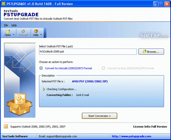Viewport: 171px width, 140px height.
Task: Click the Browse... button
Action: [x=151, y=52]
